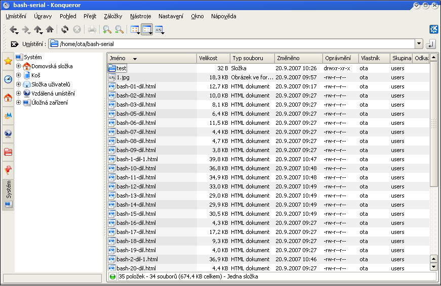This screenshot has width=441, height=286.
Task: Open the Bookmarks star sidebar tab
Action: [x=8, y=61]
